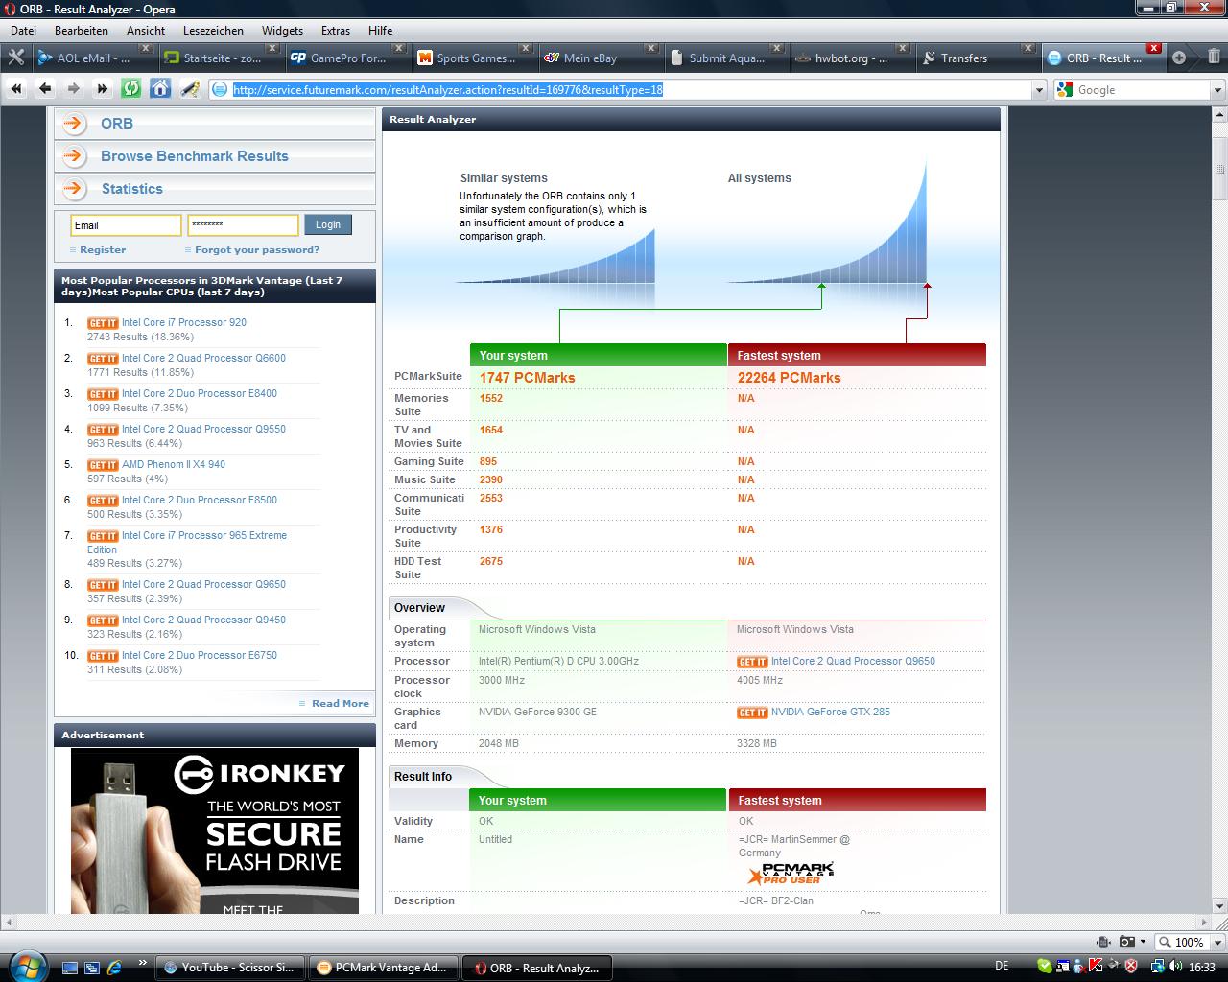Open the Widgets menu
Image resolution: width=1228 pixels, height=982 pixels.
pyautogui.click(x=282, y=31)
